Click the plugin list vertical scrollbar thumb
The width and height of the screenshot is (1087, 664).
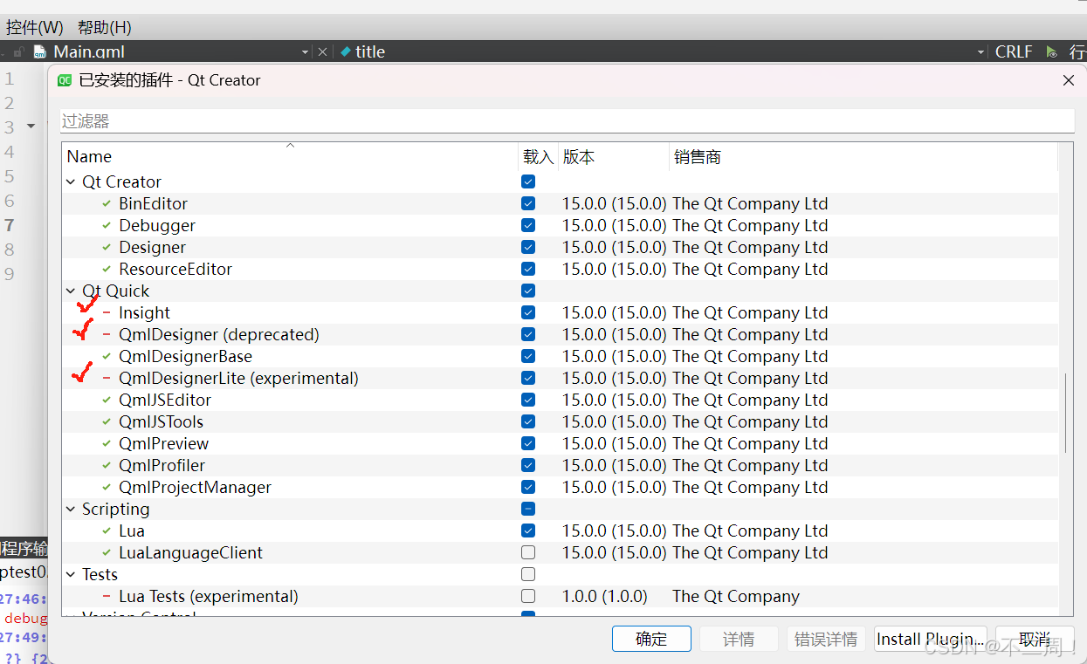[1066, 413]
